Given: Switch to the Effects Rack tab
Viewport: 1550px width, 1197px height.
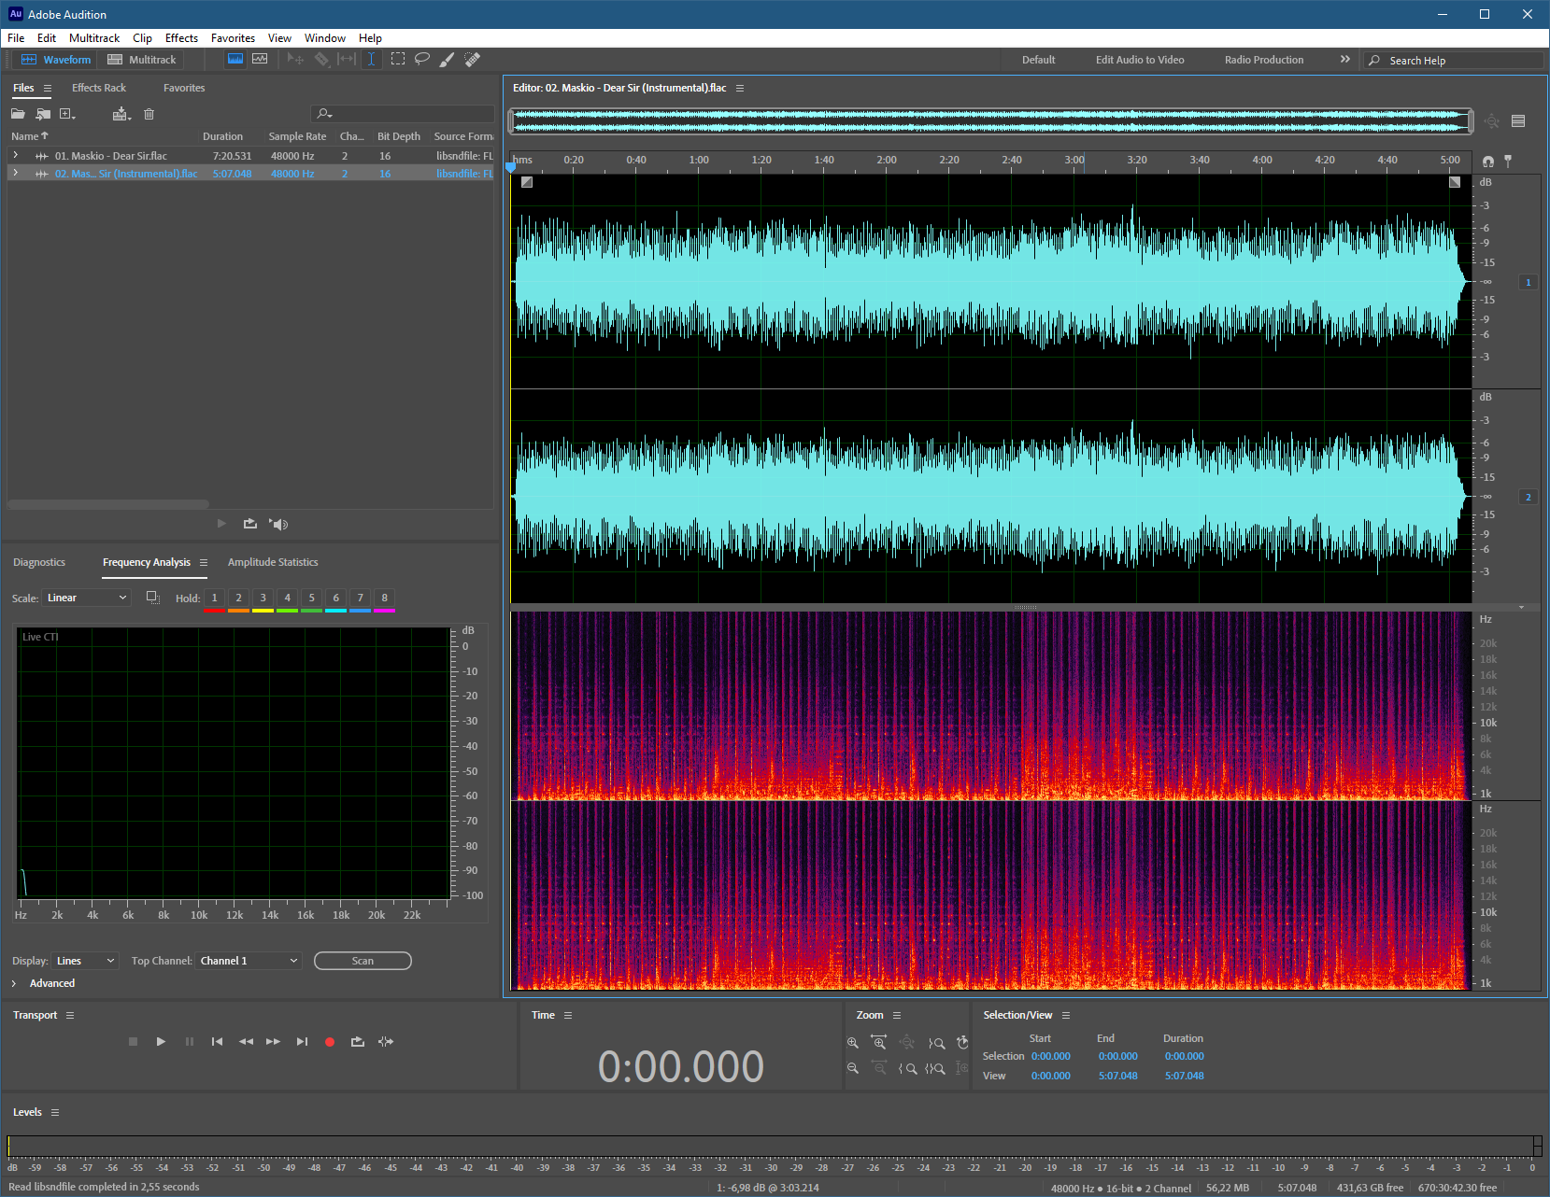Looking at the screenshot, I should click(x=99, y=88).
